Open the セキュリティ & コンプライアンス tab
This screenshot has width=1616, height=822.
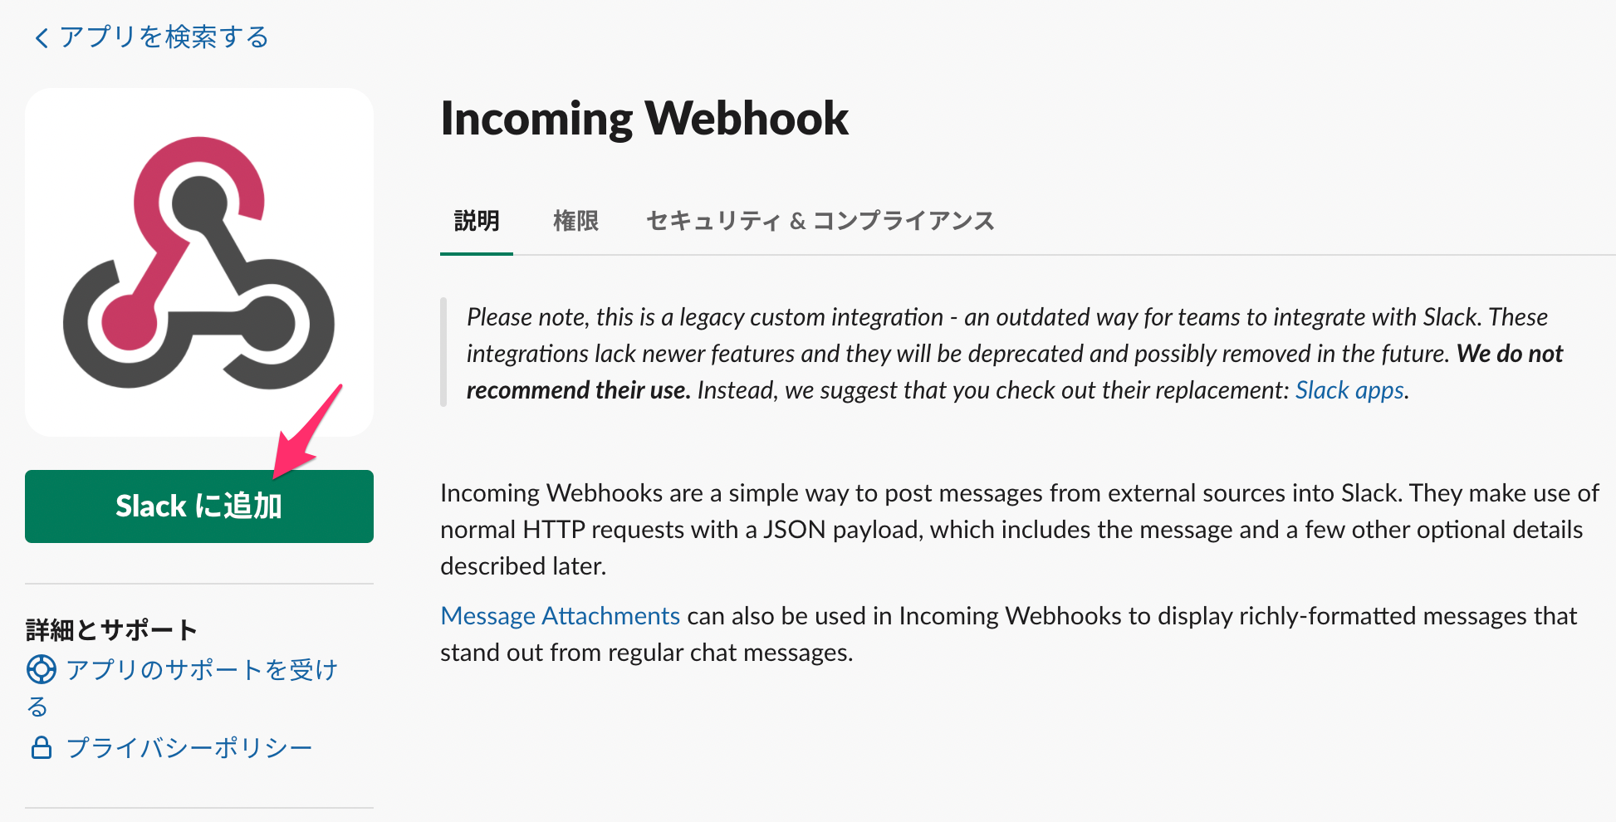pos(820,221)
